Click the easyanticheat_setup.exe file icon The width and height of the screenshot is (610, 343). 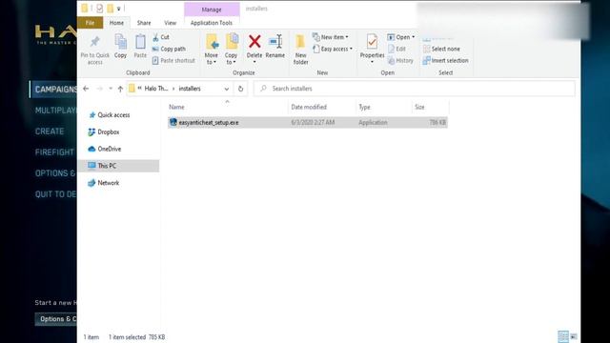[x=173, y=123]
